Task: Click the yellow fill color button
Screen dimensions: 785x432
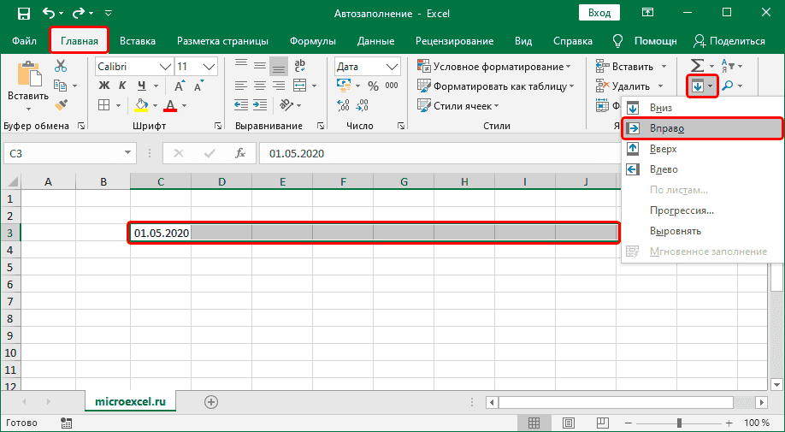Action: (x=141, y=104)
